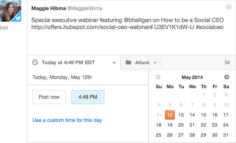Click the clock icon beside schedule time

[35, 62]
